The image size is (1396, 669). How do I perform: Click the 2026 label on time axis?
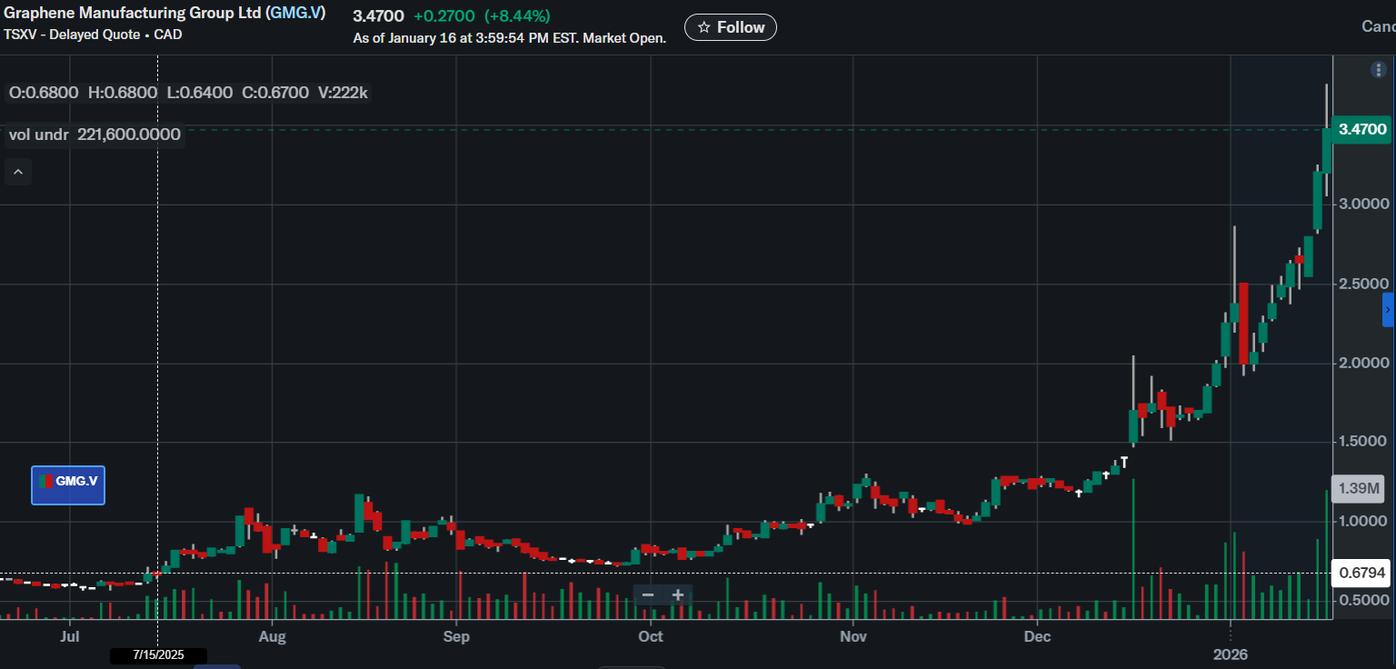tap(1231, 654)
